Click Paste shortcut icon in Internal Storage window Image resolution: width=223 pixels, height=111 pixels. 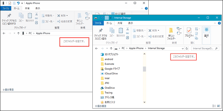[128, 37]
